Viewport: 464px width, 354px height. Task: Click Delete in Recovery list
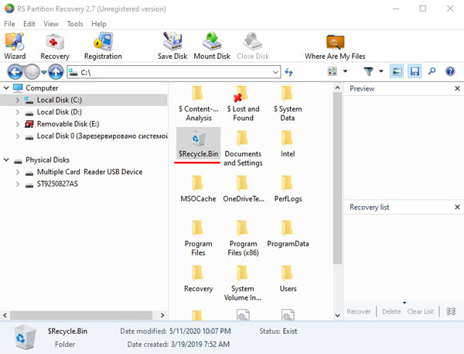(391, 311)
